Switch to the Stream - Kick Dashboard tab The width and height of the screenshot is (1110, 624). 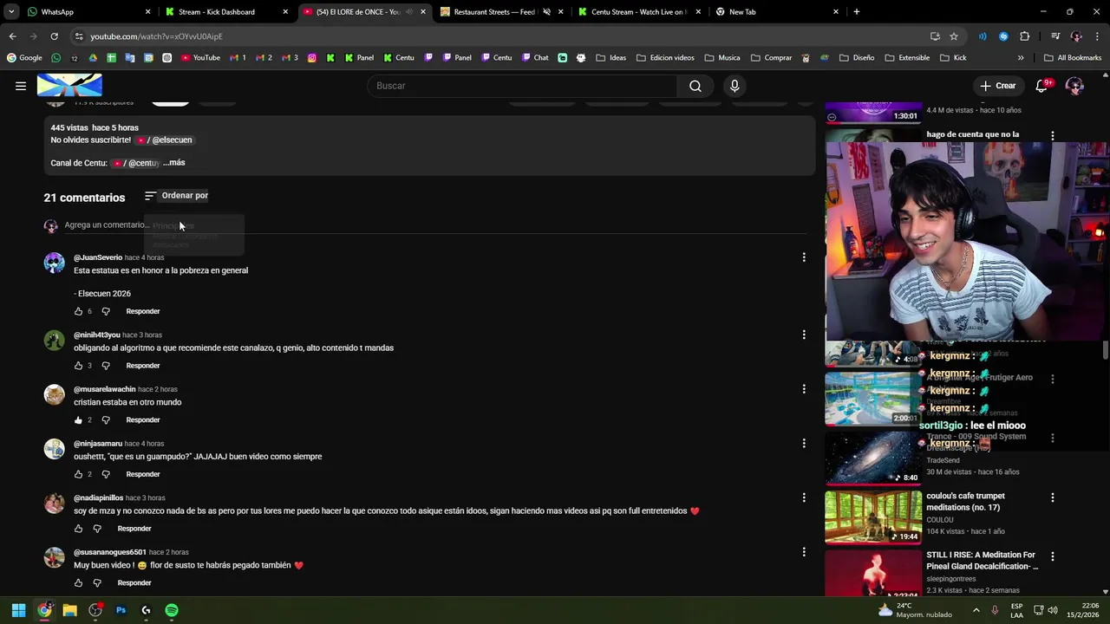coord(225,12)
